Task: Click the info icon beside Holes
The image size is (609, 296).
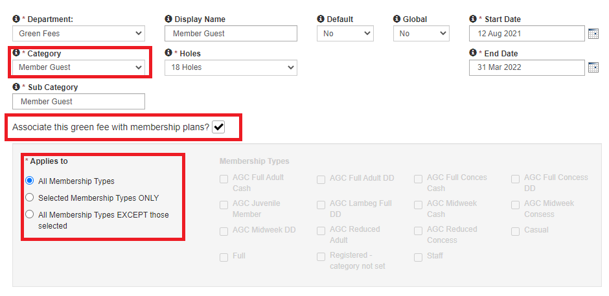Action: [168, 52]
